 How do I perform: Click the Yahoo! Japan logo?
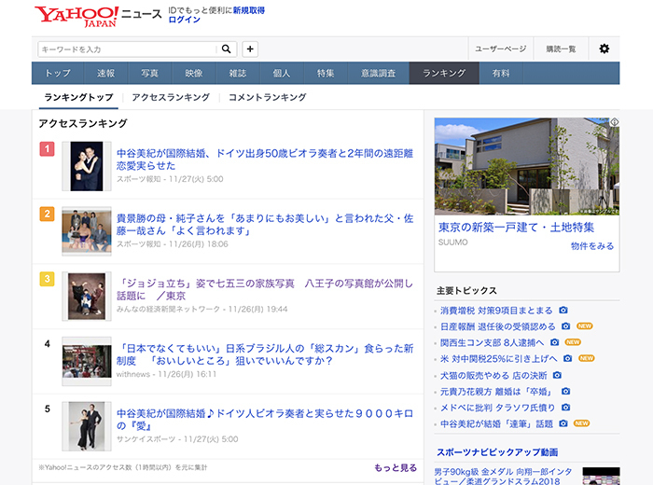point(77,16)
